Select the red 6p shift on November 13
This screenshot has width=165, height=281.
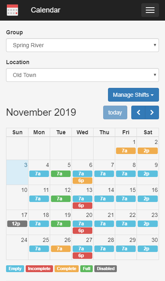click(x=82, y=206)
